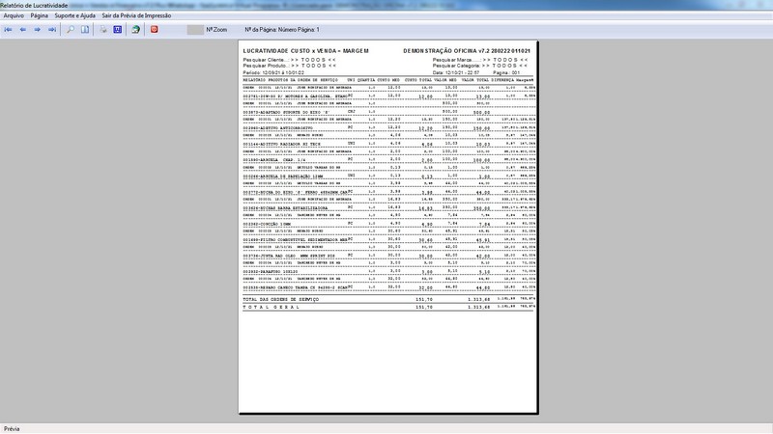Jump to last page arrow icon

click(x=52, y=30)
